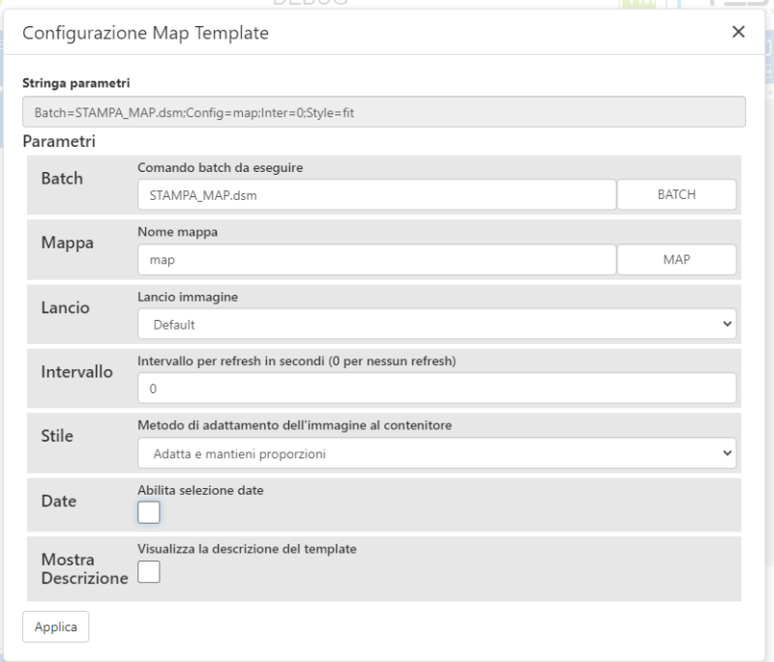This screenshot has height=662, width=774.
Task: Click the Abilita selezione date label text
Action: [x=200, y=490]
